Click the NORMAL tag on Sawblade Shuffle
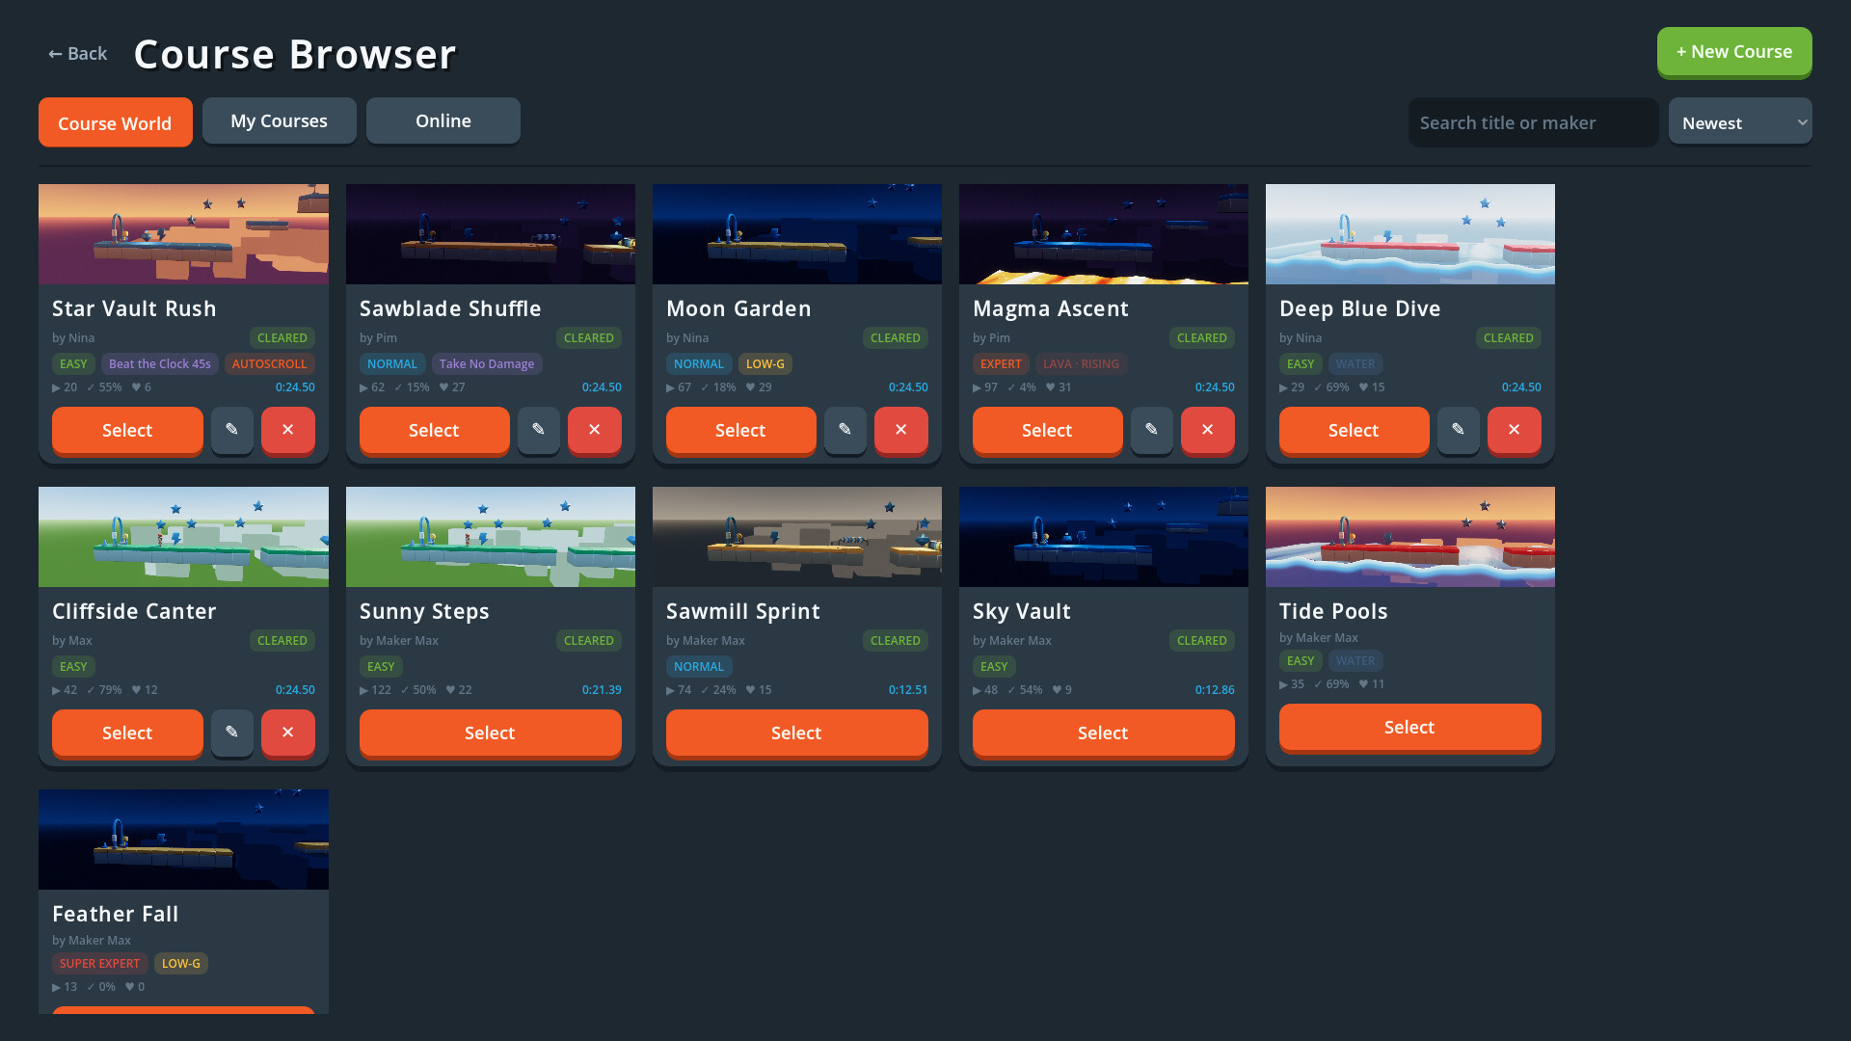The height and width of the screenshot is (1041, 1851). click(392, 363)
